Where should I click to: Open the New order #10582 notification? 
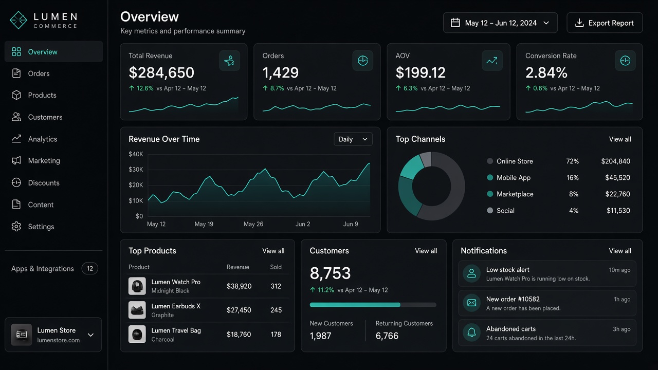pyautogui.click(x=547, y=303)
